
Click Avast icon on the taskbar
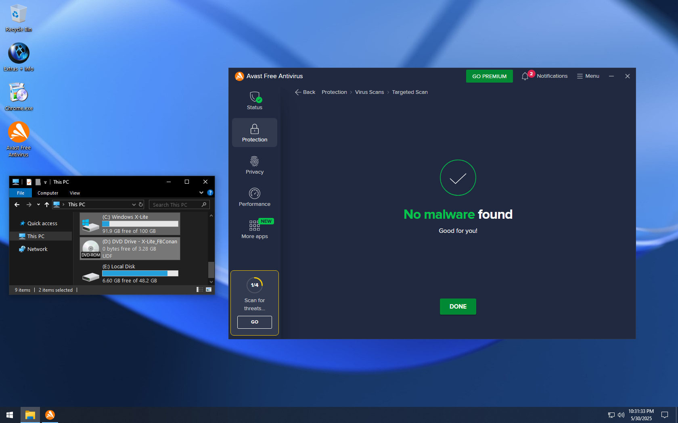tap(50, 415)
